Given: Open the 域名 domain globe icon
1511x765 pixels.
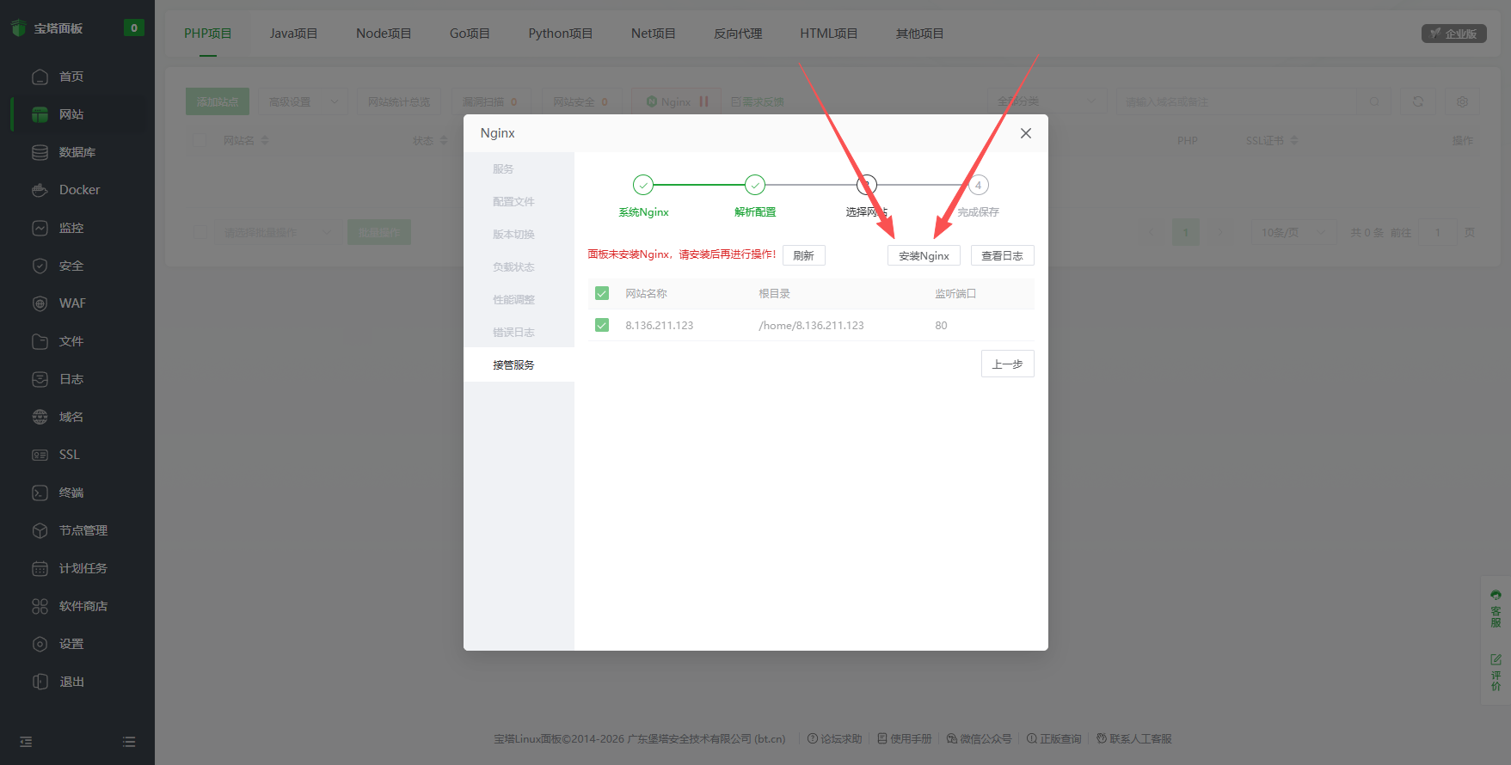Looking at the screenshot, I should pyautogui.click(x=40, y=417).
